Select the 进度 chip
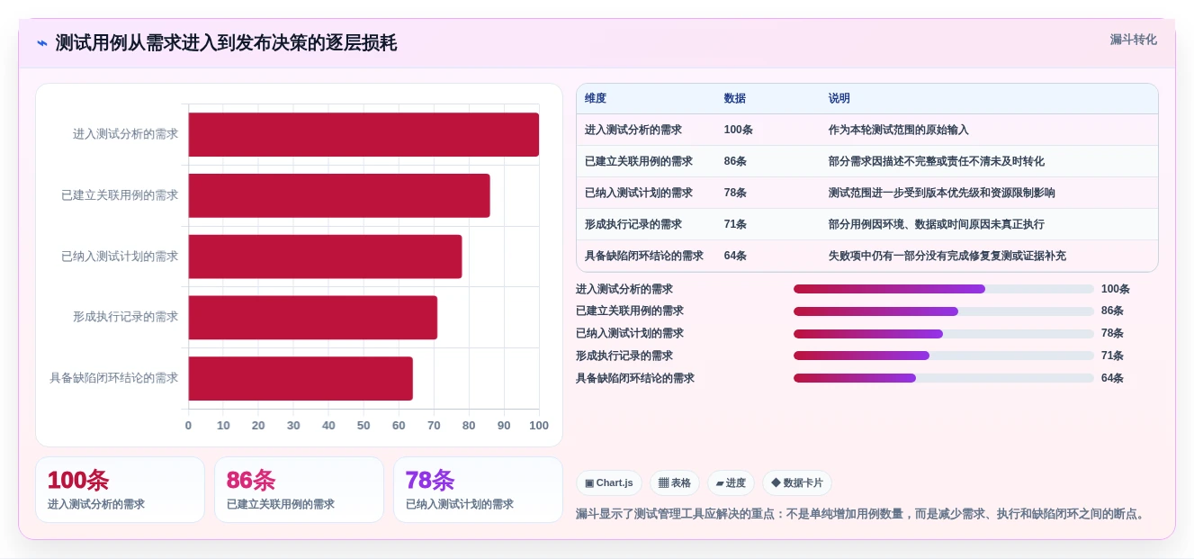 (x=731, y=482)
